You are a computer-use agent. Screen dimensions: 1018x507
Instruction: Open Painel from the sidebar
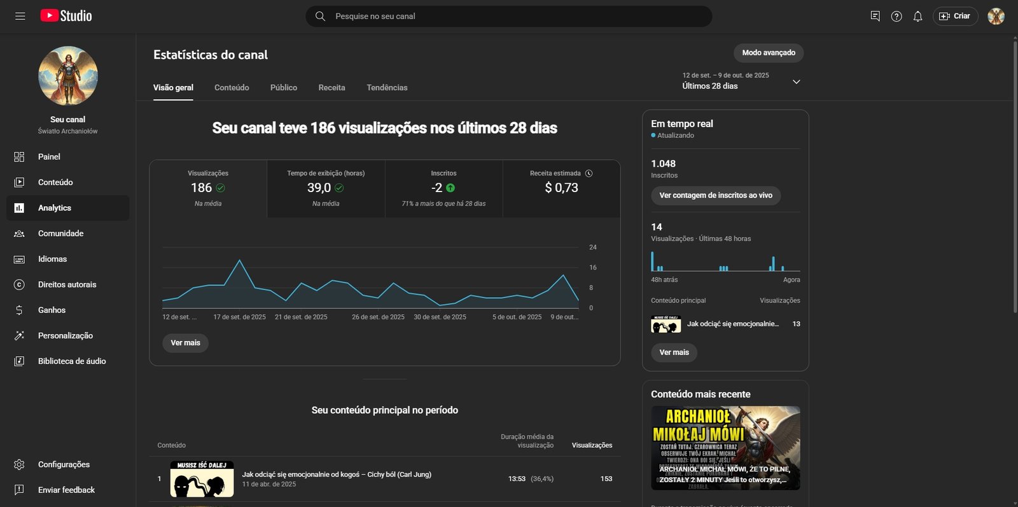49,156
